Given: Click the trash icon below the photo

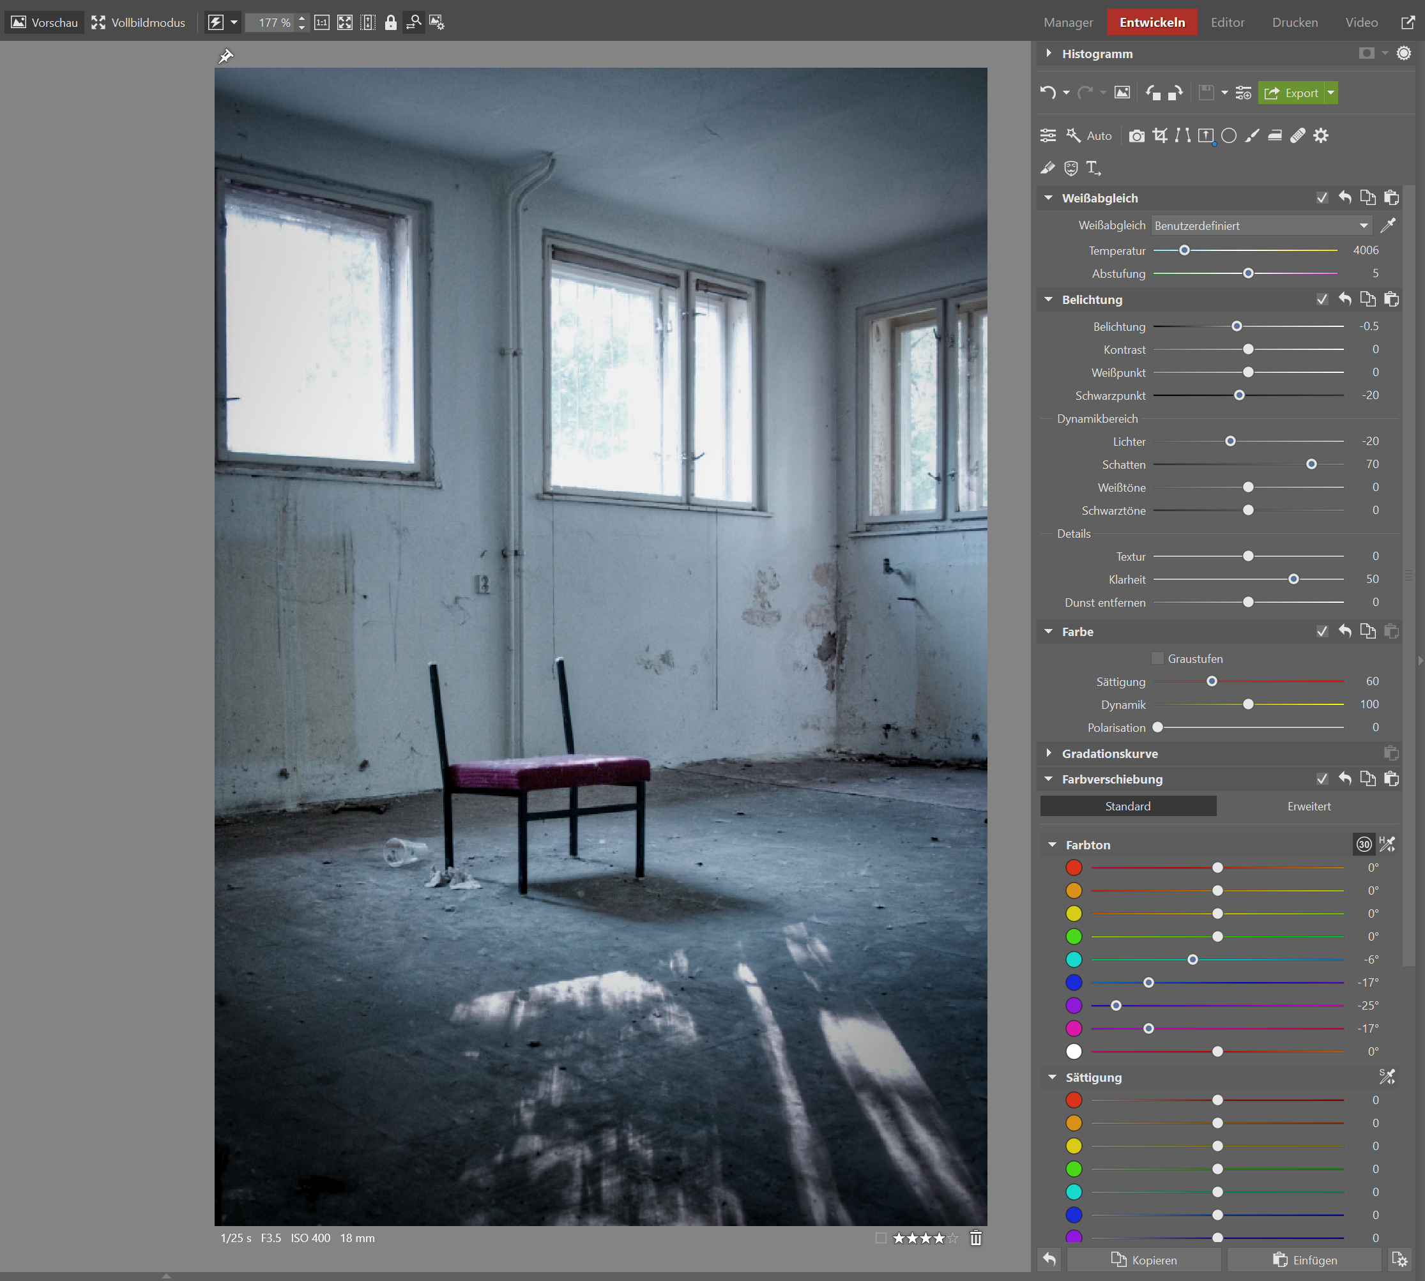Looking at the screenshot, I should [975, 1238].
